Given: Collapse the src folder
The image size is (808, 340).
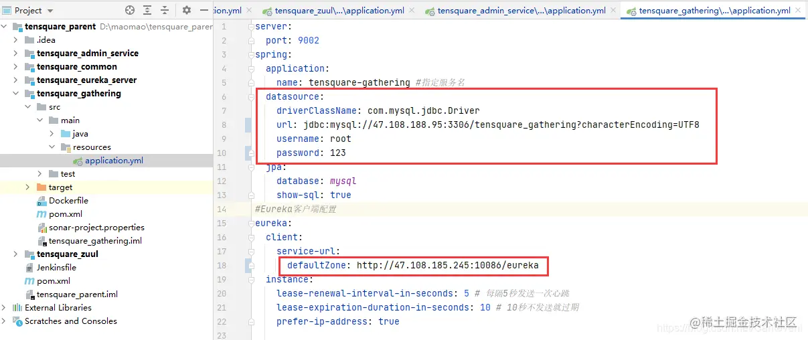Looking at the screenshot, I should point(27,107).
